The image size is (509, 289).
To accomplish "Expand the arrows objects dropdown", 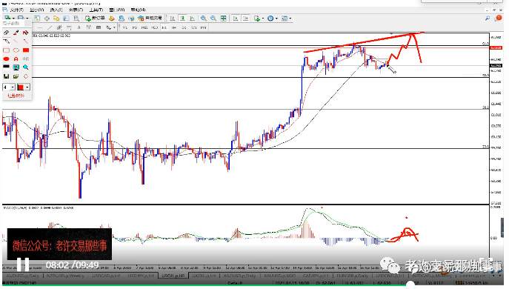I will pos(114,27).
